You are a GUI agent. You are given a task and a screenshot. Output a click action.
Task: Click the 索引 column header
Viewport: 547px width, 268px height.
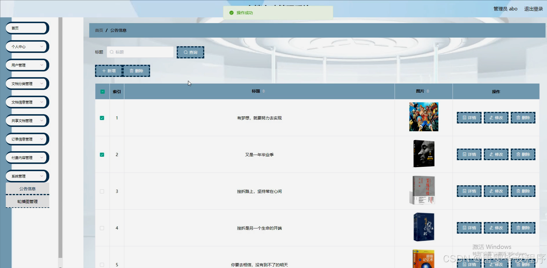point(117,92)
